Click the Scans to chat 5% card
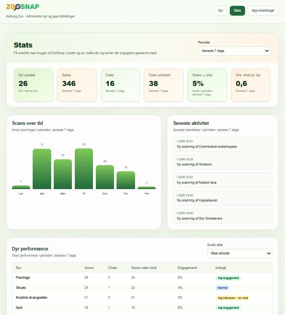The height and width of the screenshot is (315, 285). (x=207, y=85)
